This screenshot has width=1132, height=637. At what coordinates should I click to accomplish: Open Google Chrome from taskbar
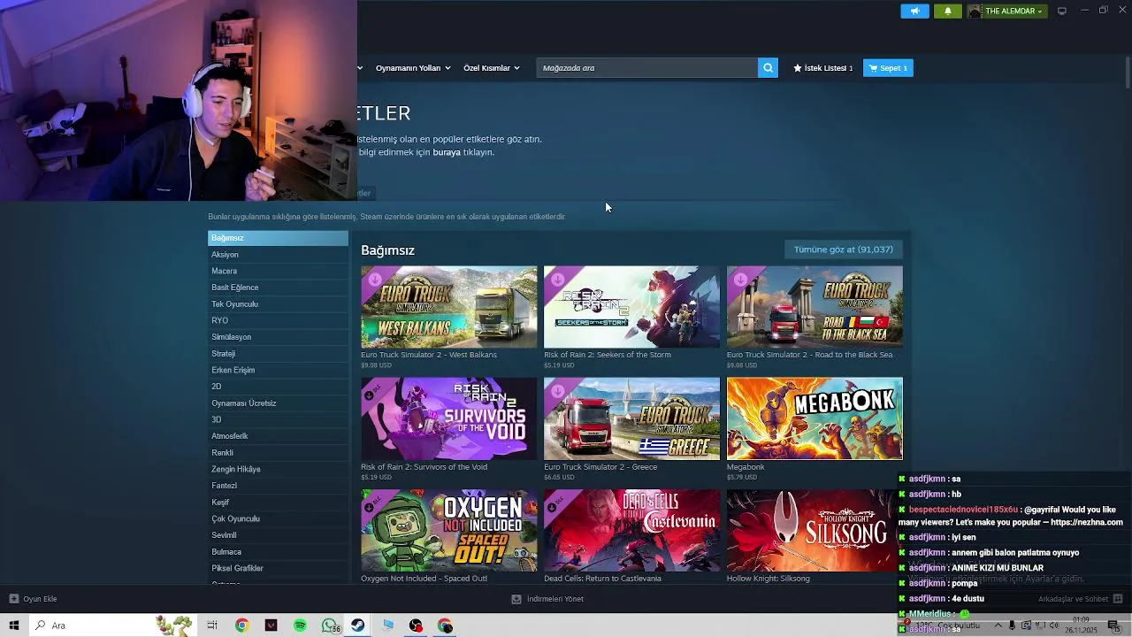[x=241, y=625]
